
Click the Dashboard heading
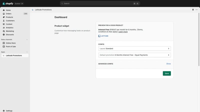[61, 17]
